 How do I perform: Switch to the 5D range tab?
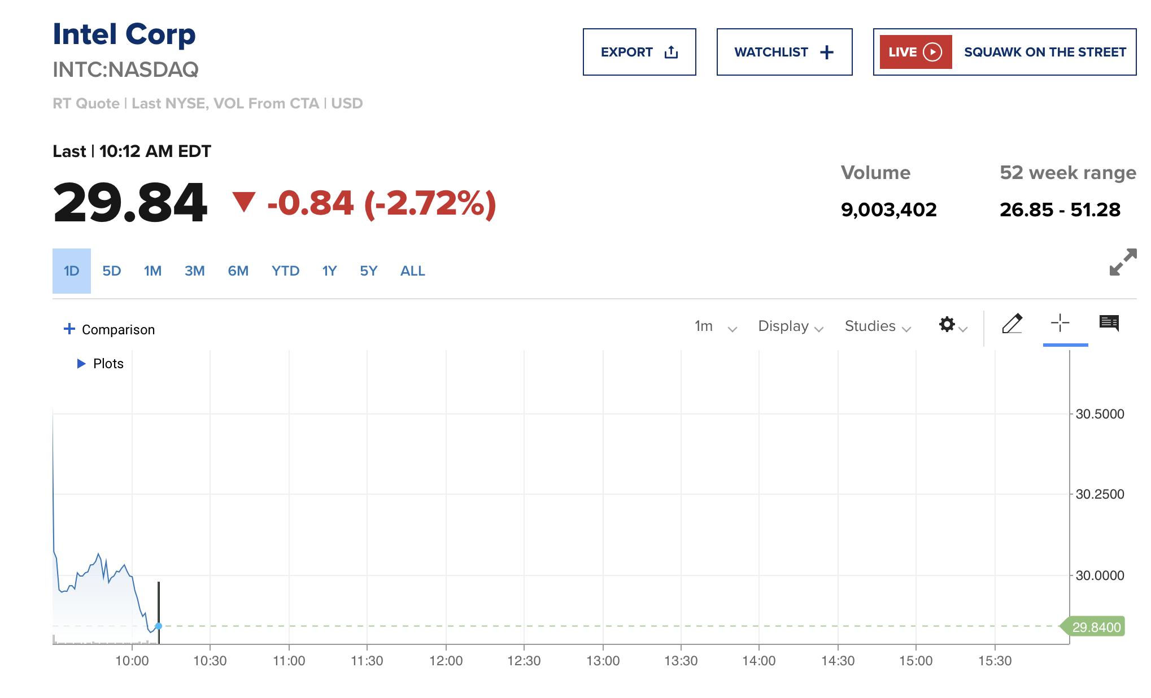111,271
